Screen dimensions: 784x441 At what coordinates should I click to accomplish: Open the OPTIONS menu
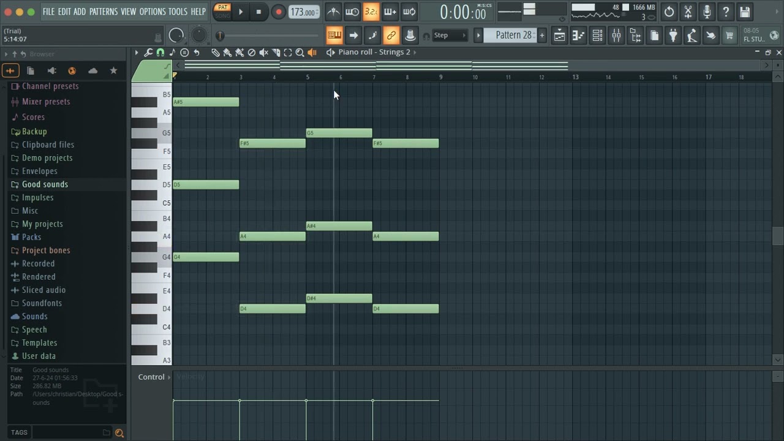pos(153,12)
